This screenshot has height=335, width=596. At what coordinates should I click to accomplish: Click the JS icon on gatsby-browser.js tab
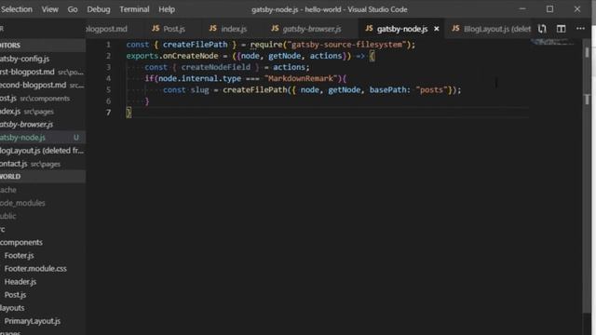click(x=275, y=29)
